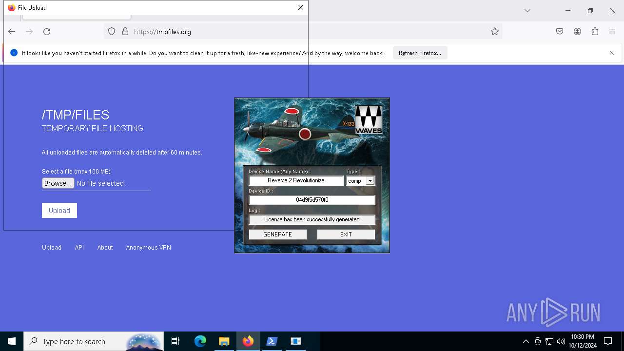624x351 pixels.
Task: Click the GENERATE button in keygen
Action: click(x=278, y=234)
